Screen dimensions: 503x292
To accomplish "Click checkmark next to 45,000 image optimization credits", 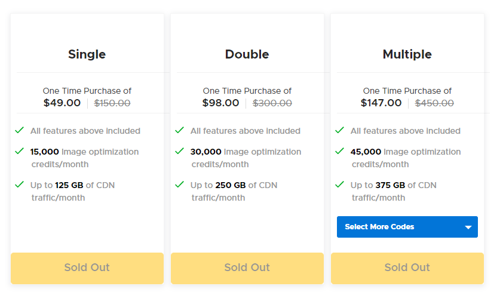I will coord(339,151).
